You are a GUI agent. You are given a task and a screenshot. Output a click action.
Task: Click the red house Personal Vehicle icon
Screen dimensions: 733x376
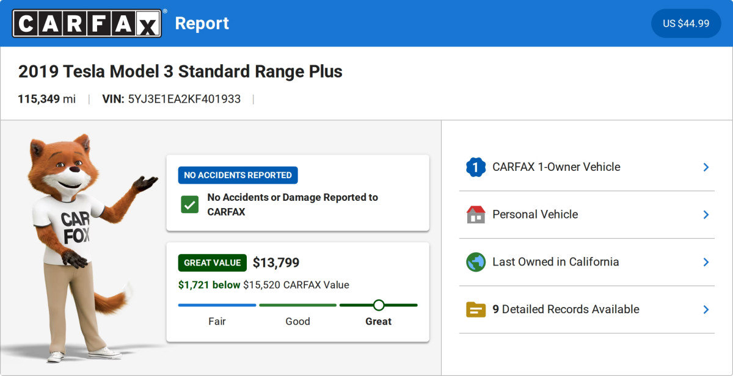click(x=476, y=214)
